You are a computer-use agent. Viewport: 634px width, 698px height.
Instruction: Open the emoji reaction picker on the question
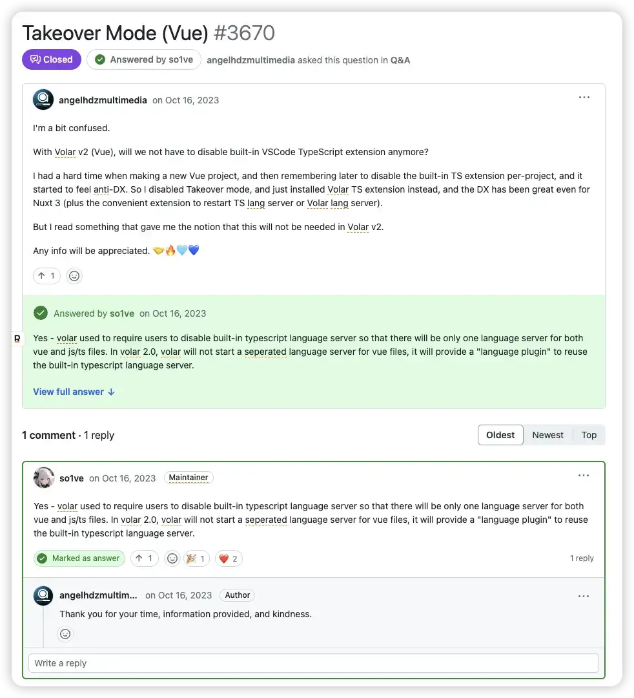[x=74, y=276]
